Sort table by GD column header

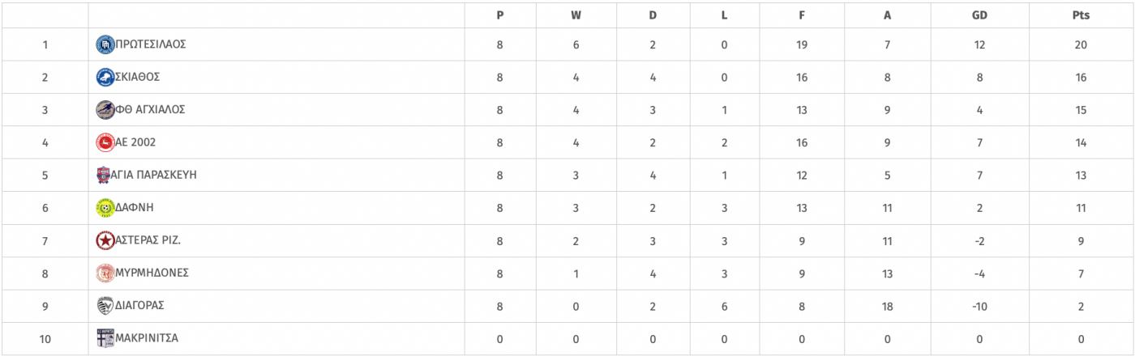979,15
